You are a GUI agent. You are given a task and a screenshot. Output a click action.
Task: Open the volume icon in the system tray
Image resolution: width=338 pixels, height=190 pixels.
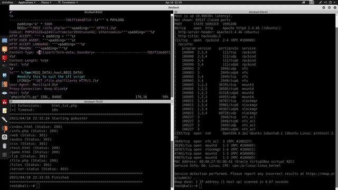coord(325,2)
